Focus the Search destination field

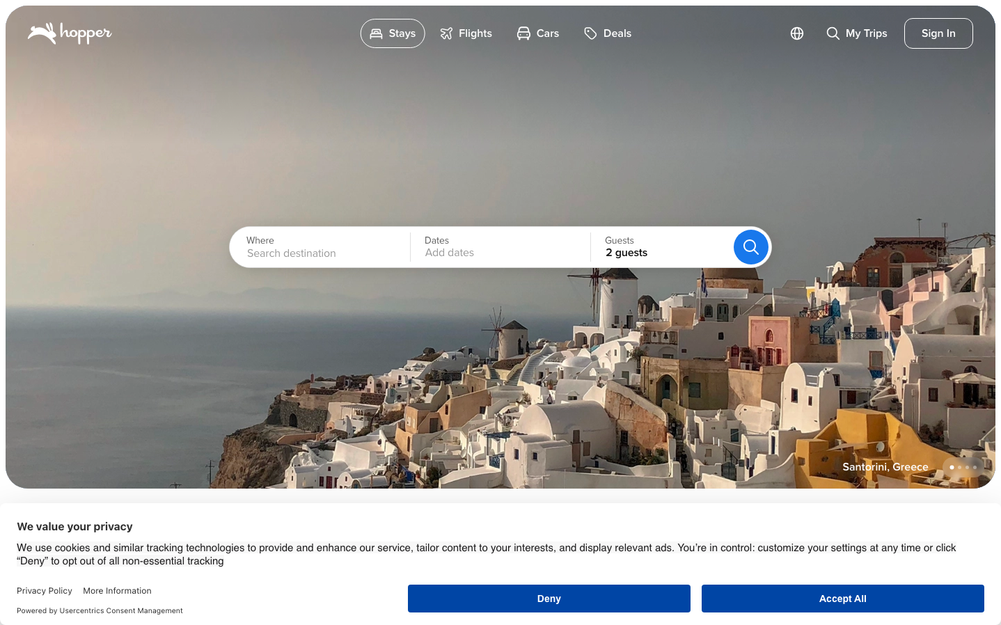coord(320,253)
